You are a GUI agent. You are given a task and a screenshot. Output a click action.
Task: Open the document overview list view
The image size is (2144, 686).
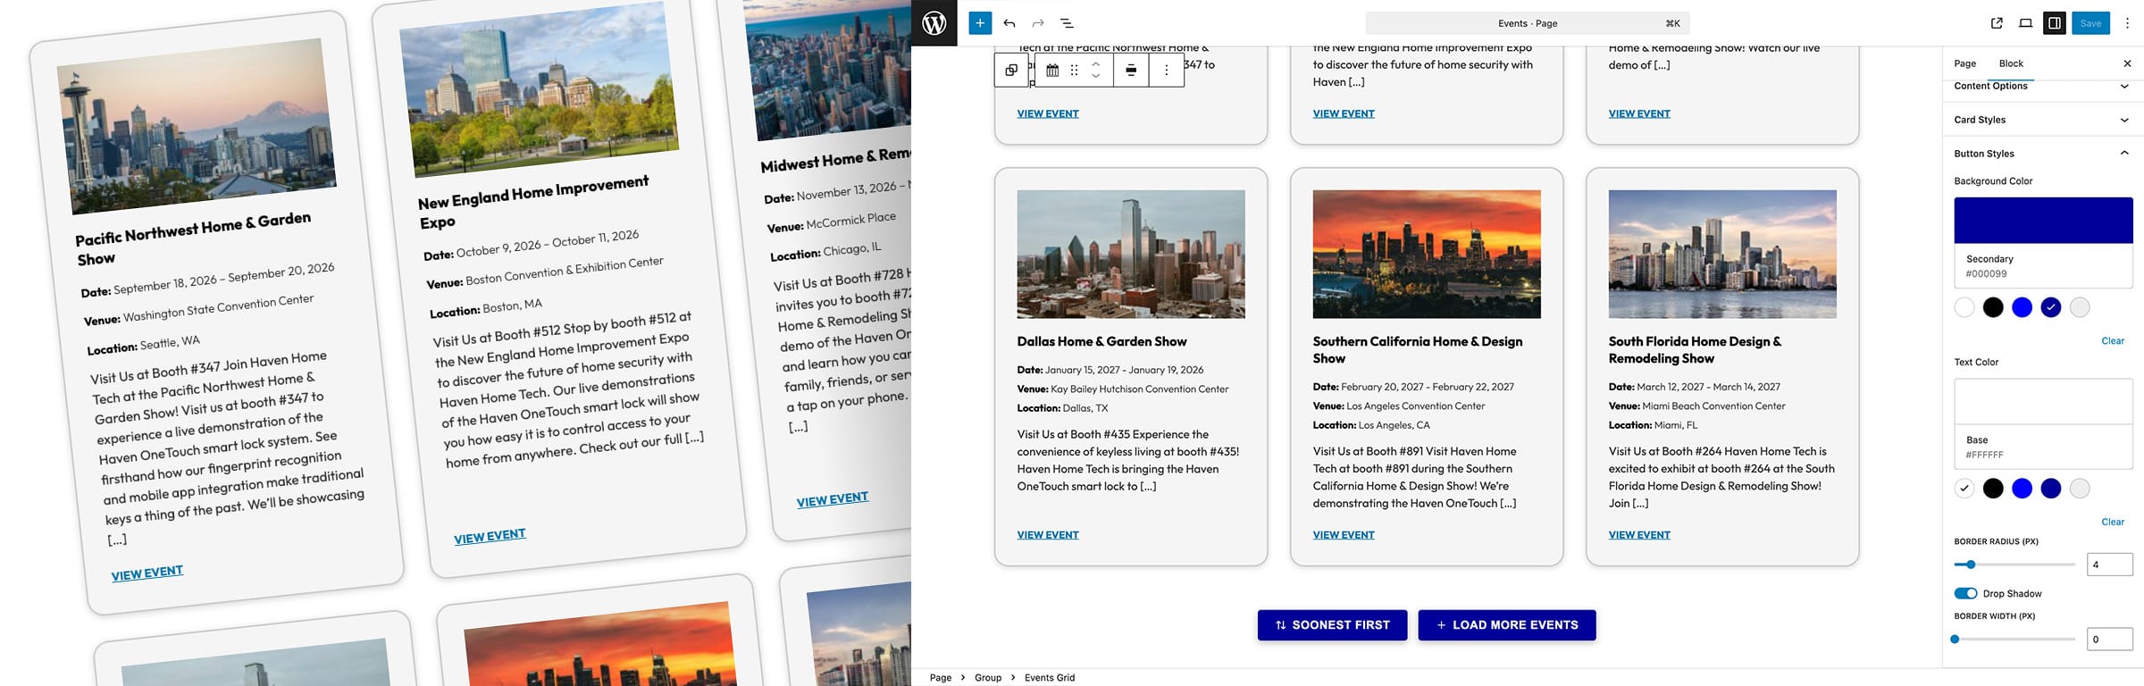tap(1067, 23)
